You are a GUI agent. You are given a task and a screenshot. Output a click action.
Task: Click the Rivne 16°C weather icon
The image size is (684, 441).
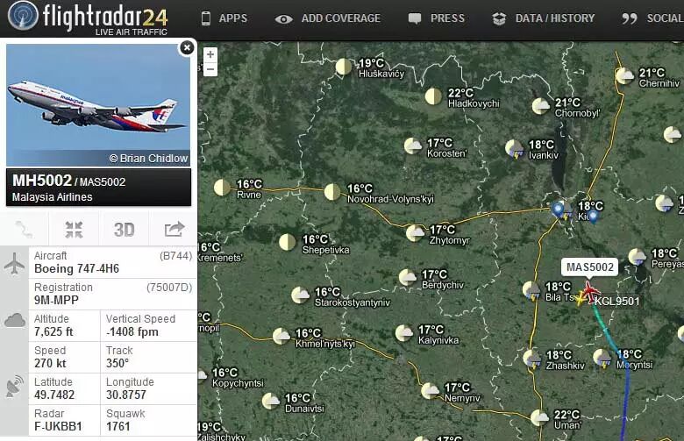(x=222, y=188)
